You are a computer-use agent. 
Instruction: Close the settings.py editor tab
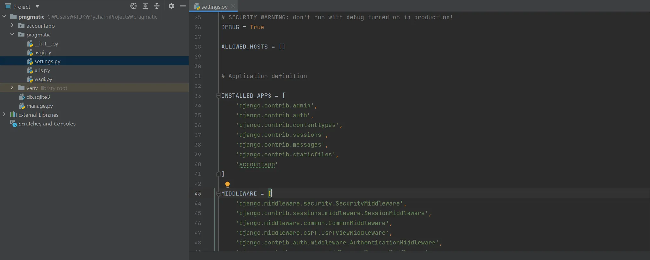pyautogui.click(x=233, y=6)
